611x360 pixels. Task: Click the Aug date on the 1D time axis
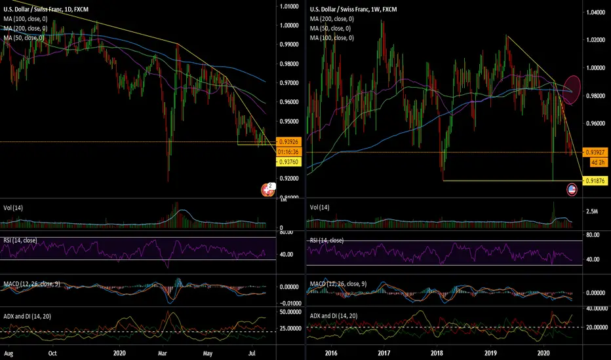click(x=8, y=353)
